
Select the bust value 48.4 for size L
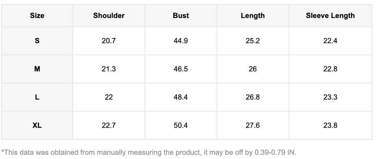(x=181, y=97)
